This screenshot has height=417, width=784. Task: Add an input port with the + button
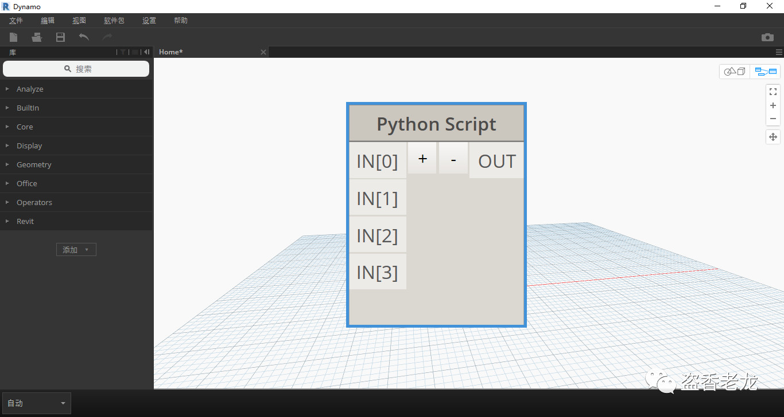point(422,159)
